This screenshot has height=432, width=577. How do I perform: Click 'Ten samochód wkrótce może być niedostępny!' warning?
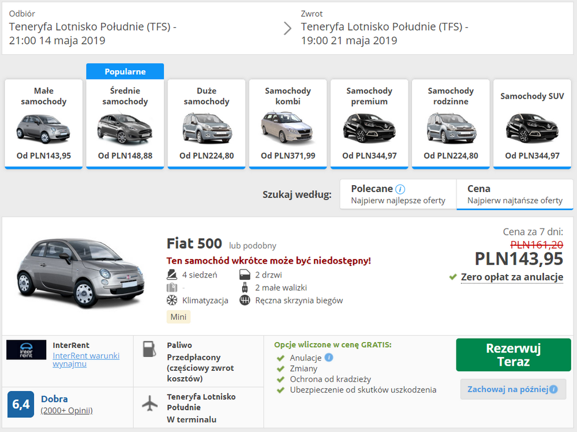coord(269,261)
